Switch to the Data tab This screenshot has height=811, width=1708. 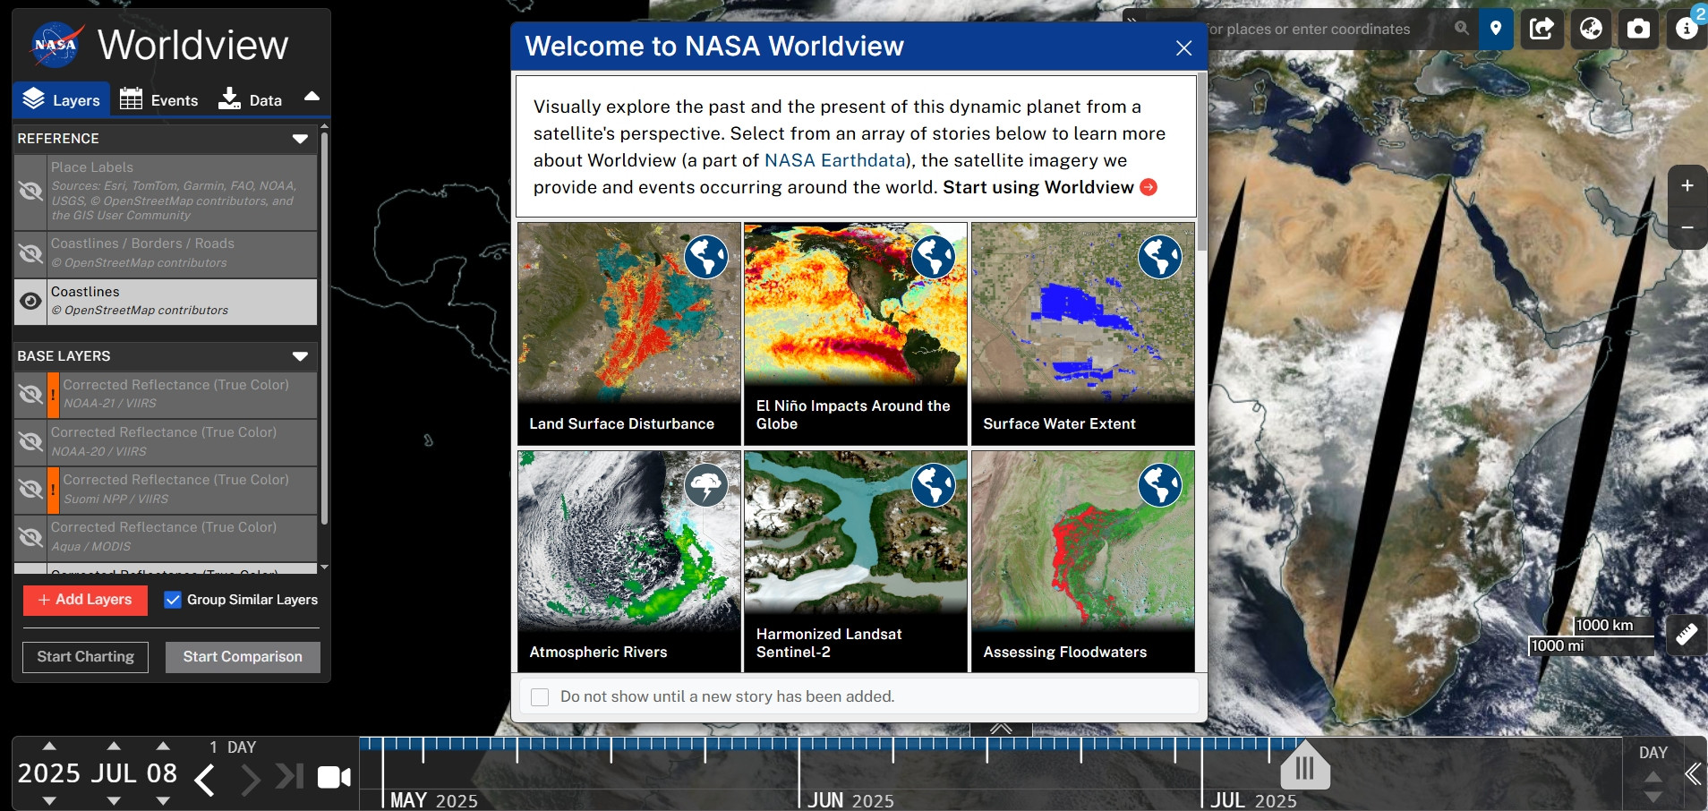point(250,99)
